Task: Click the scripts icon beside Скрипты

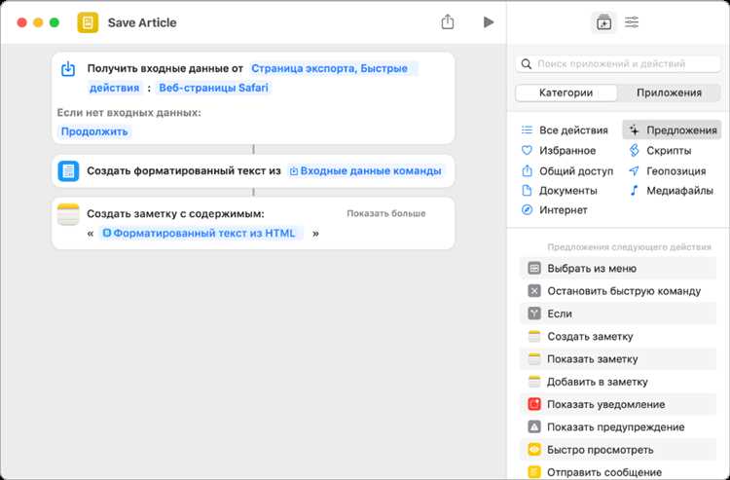Action: 634,150
